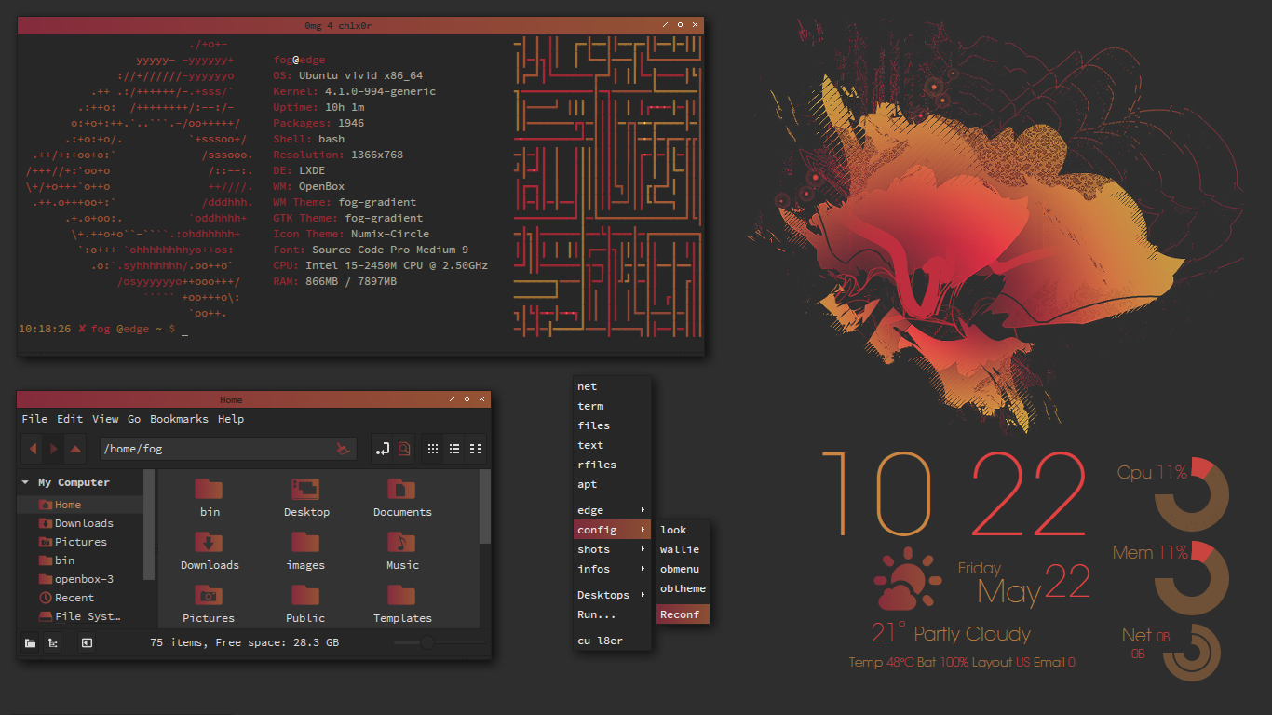Open the Downloads folder icon in file pane
The height and width of the screenshot is (715, 1272).
point(210,542)
